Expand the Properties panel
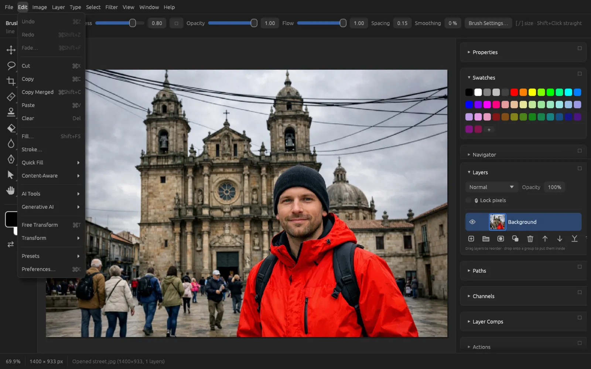Image resolution: width=591 pixels, height=369 pixels. (469, 52)
